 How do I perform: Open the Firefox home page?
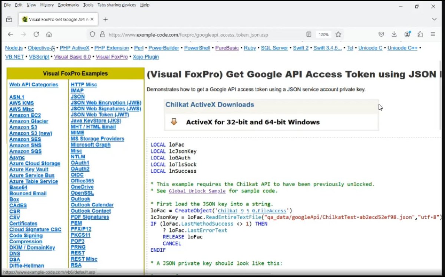click(x=49, y=34)
